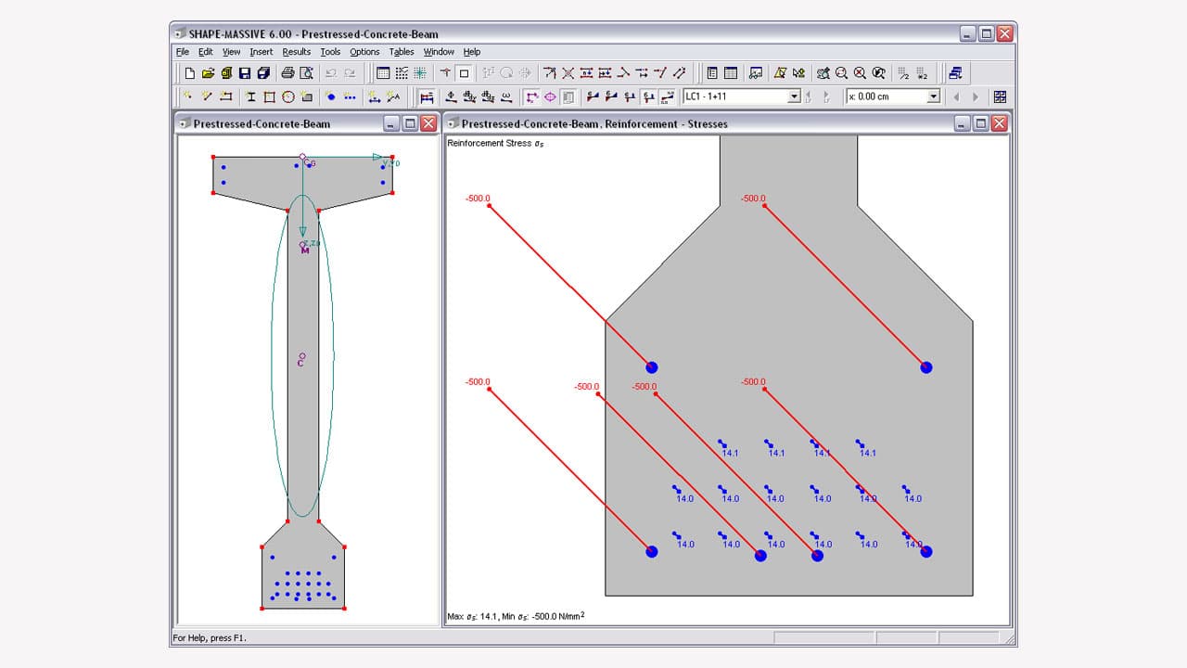Screen dimensions: 1187x668
Task: Click the 14.1 blue stress value label
Action: (x=730, y=453)
